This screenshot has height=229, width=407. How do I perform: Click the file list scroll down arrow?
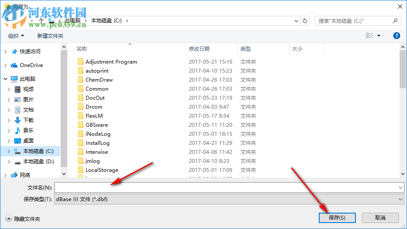click(403, 174)
